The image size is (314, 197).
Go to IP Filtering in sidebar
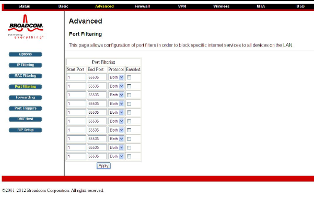[x=26, y=65]
